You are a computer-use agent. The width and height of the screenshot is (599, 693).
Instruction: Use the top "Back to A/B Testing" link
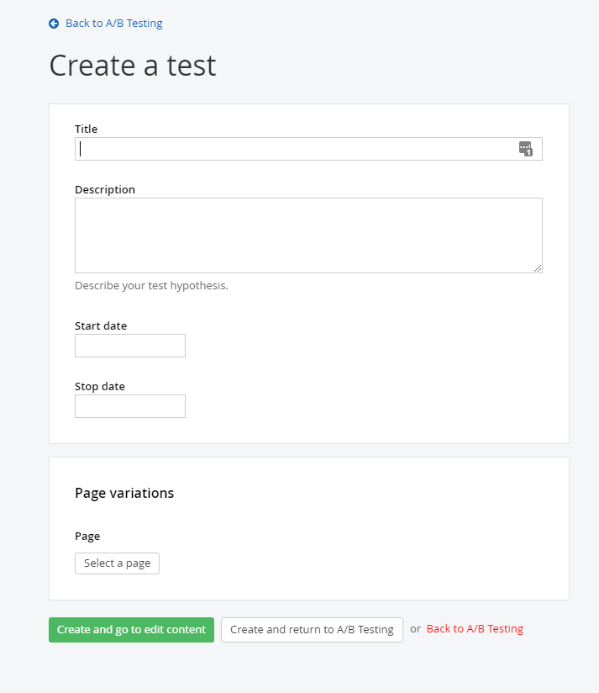pos(113,23)
